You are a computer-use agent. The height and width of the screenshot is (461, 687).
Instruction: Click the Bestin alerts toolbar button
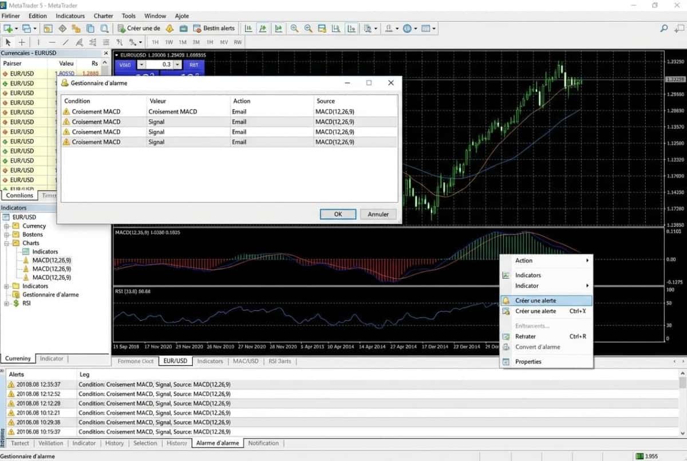click(x=214, y=28)
